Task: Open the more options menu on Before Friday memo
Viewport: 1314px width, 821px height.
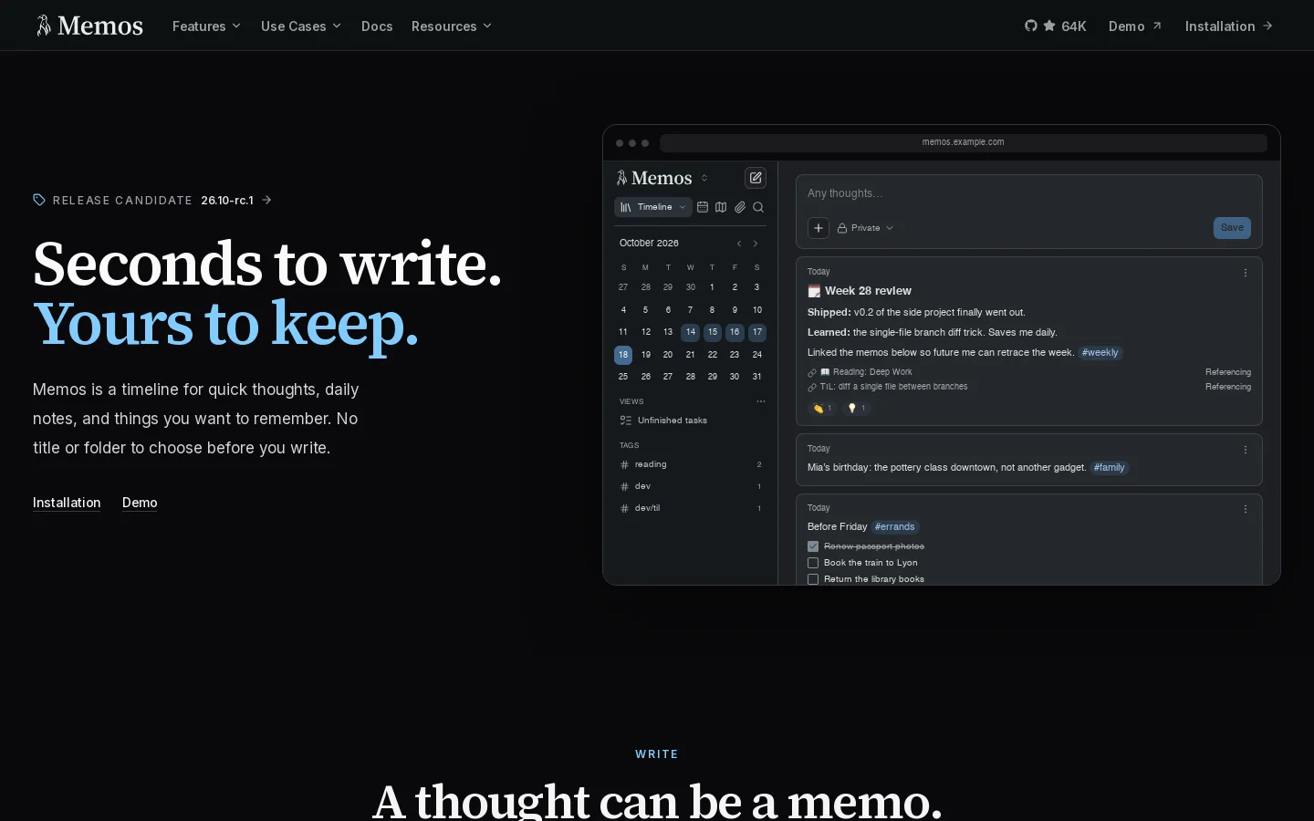Action: click(x=1246, y=509)
